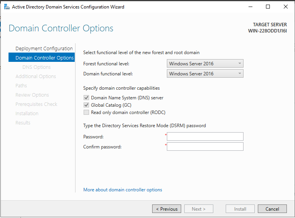Focus the DSRM Password field

[x=205, y=136]
